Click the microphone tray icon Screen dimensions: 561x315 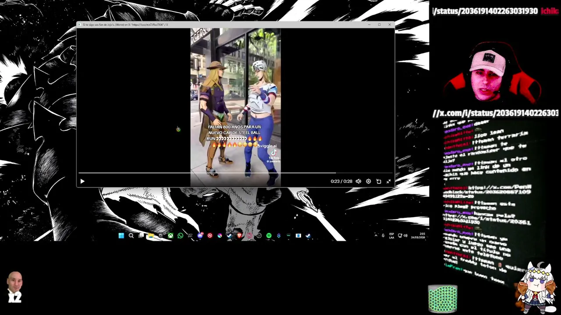click(x=383, y=236)
